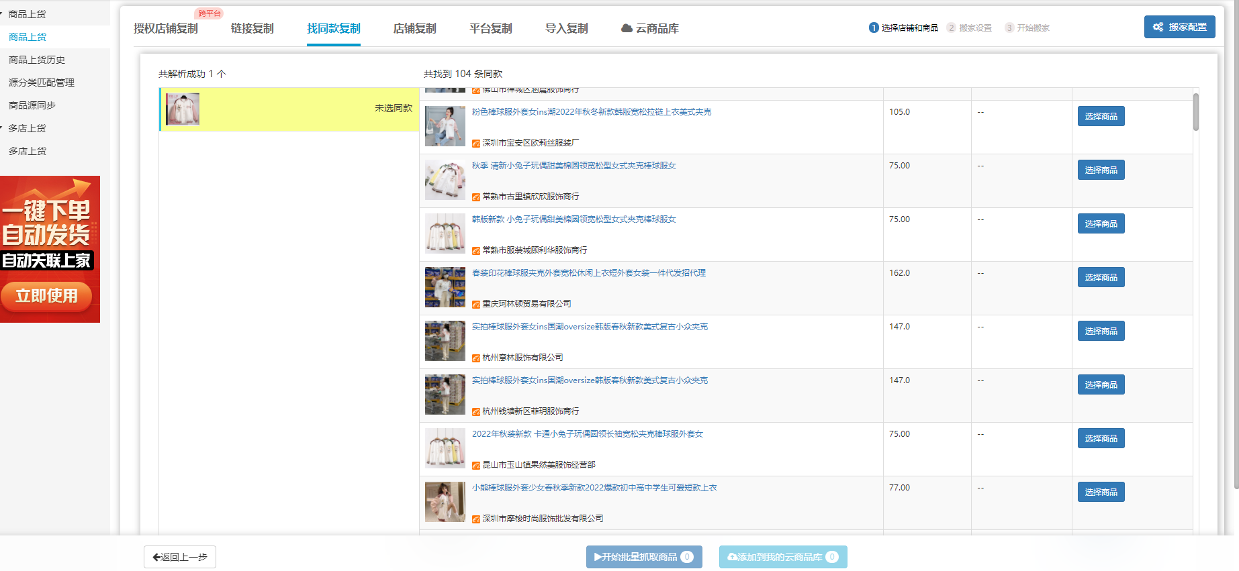Click the orange supplier icon beside 深圳市宝安区欧莉丝服装厂
The height and width of the screenshot is (571, 1239).
tap(476, 143)
